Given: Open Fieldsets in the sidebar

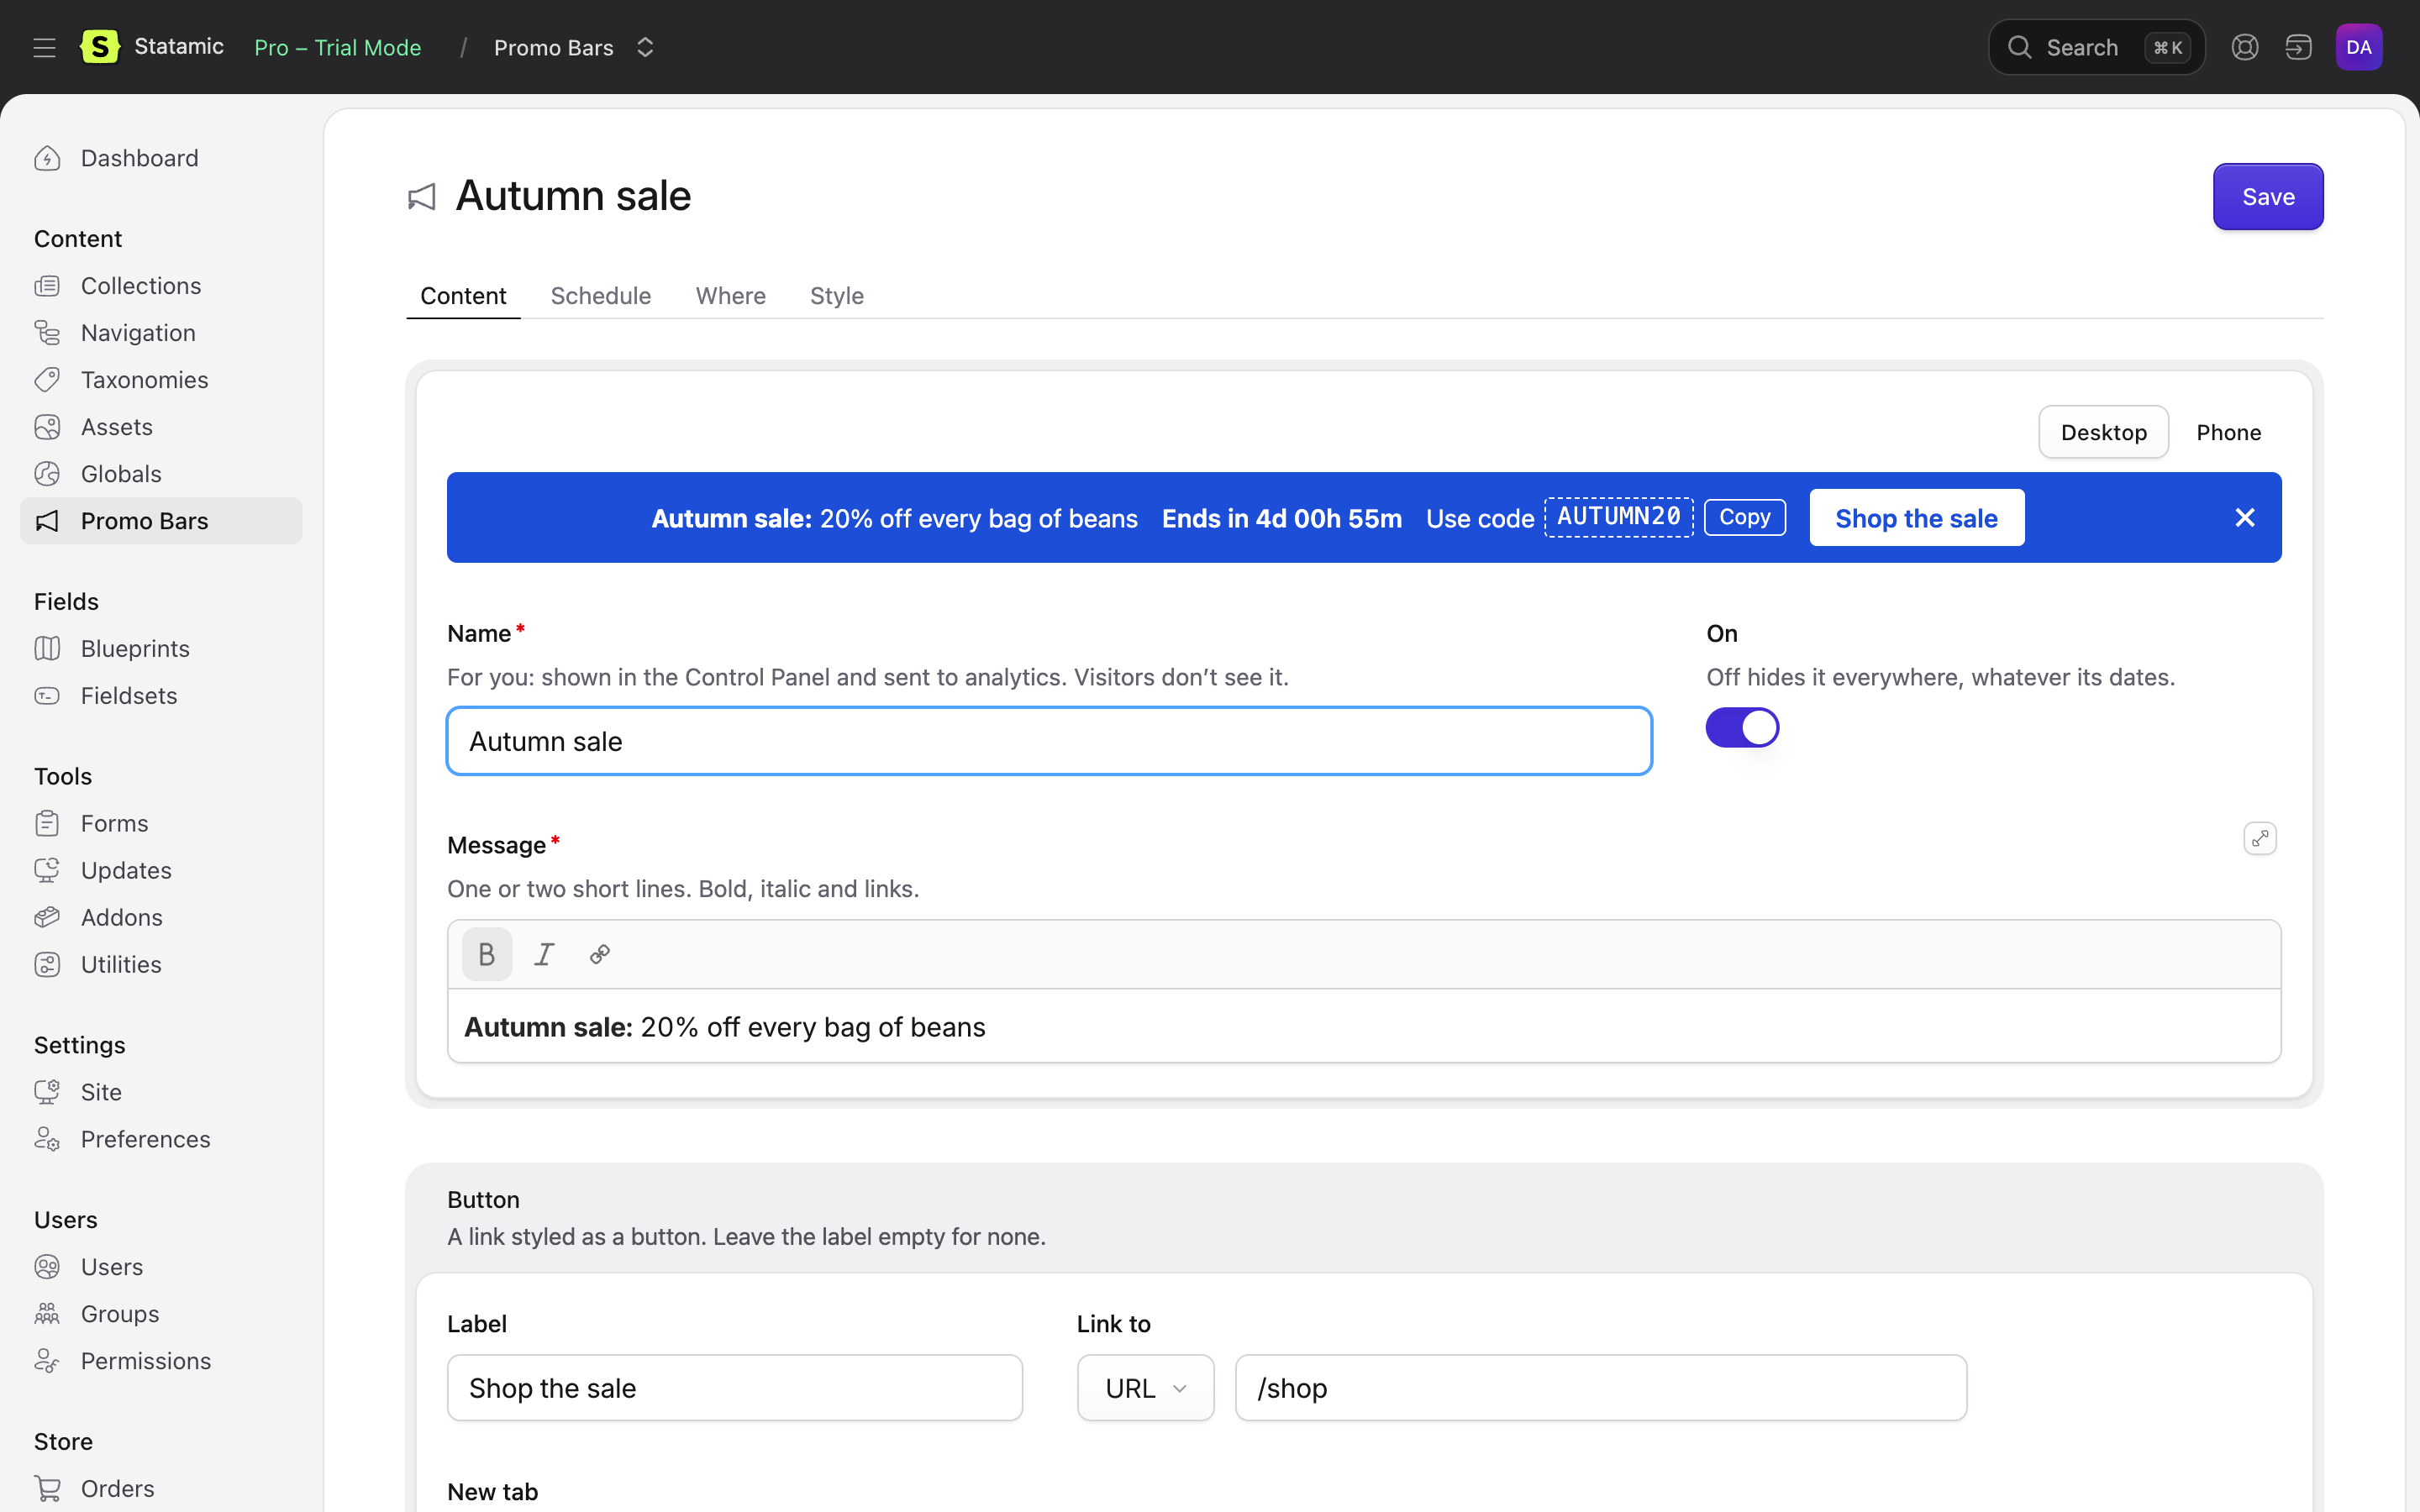Looking at the screenshot, I should (161, 695).
